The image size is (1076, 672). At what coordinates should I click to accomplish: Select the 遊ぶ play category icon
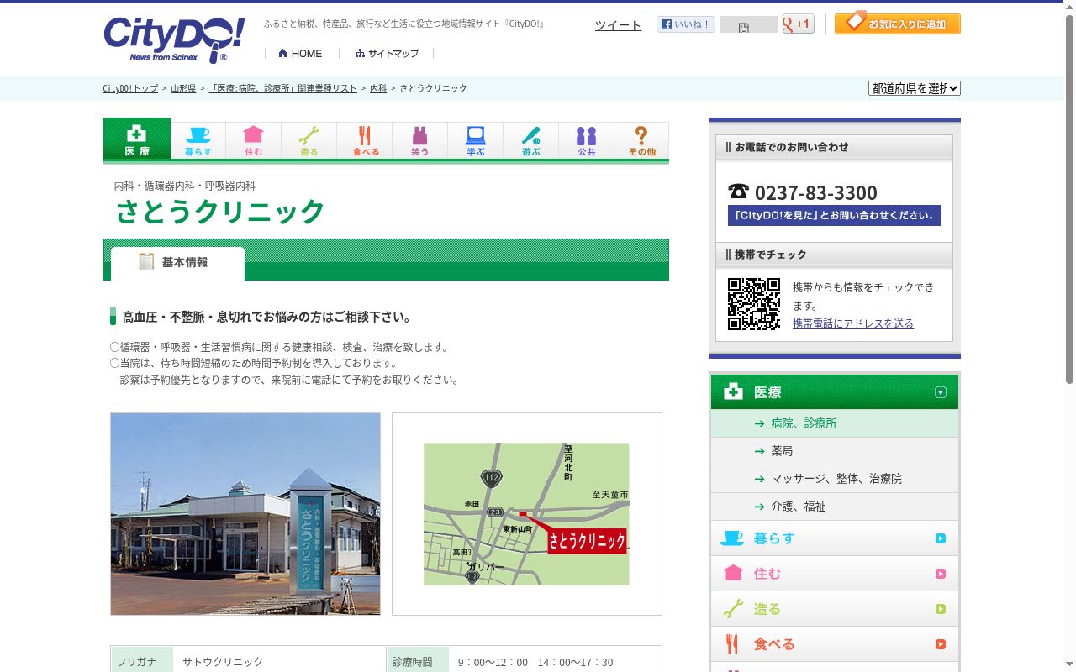tap(531, 140)
